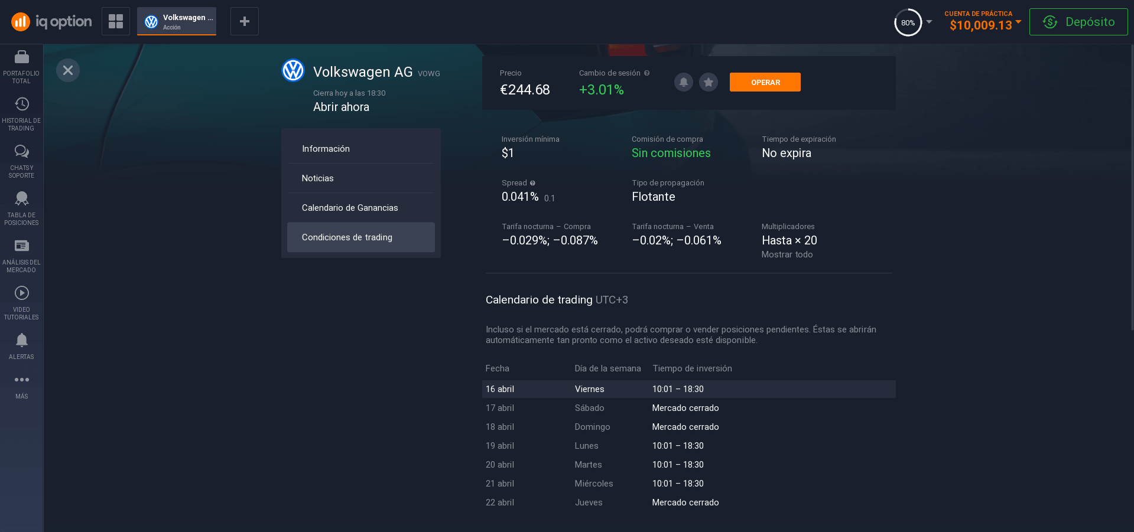Click the Hasta × 20 multiplier value

789,240
